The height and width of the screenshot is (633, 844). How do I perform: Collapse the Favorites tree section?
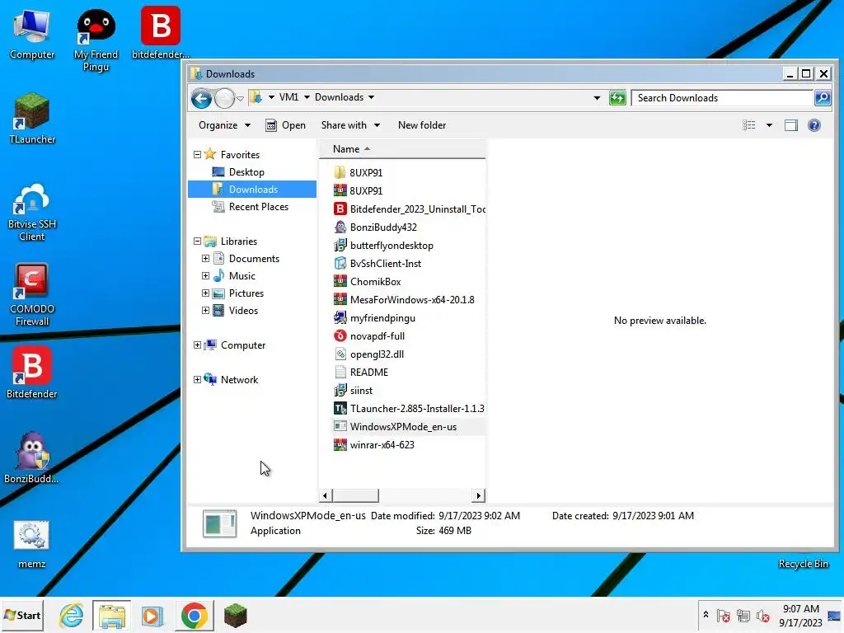[198, 154]
